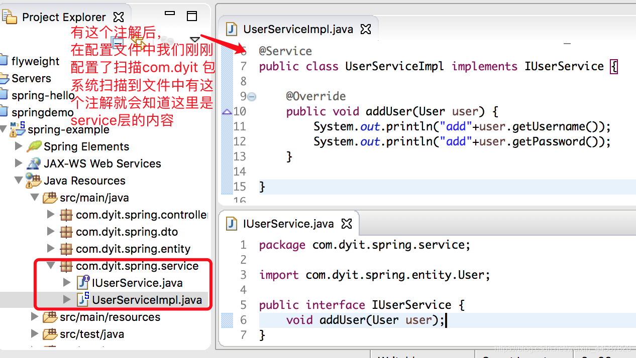Activate the UserServiceImpl.java editor tab
This screenshot has width=636, height=358.
pyautogui.click(x=298, y=29)
